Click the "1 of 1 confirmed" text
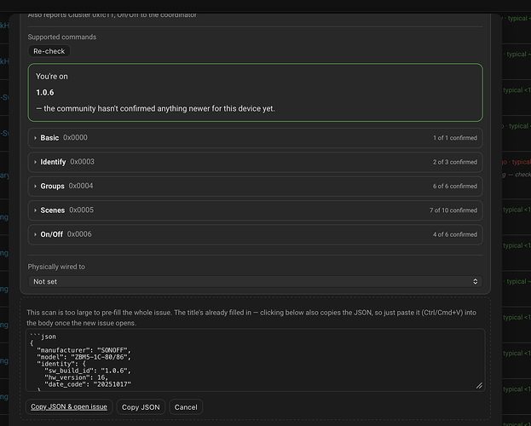The width and height of the screenshot is (531, 426). (455, 138)
